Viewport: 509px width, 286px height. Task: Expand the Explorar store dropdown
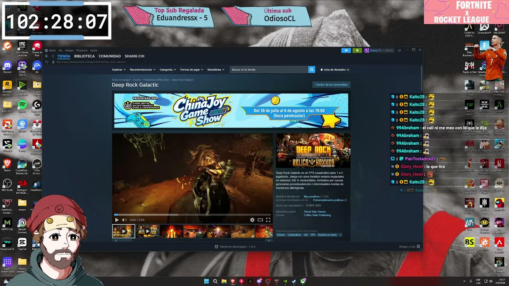click(118, 70)
